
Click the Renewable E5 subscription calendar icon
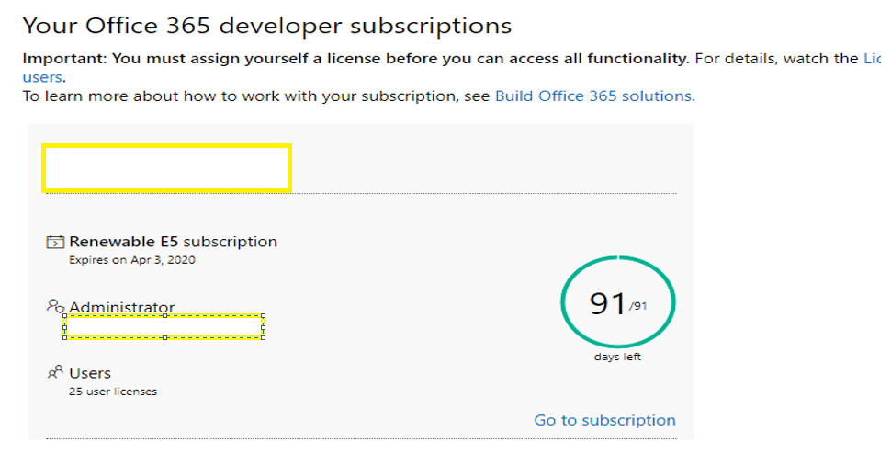point(55,243)
